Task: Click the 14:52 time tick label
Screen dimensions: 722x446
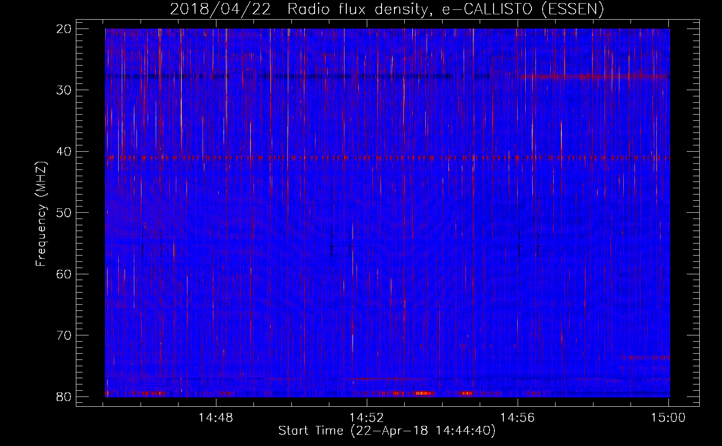Action: coord(367,418)
